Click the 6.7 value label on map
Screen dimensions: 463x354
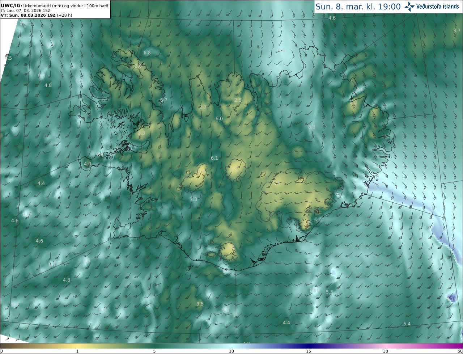tap(164, 100)
